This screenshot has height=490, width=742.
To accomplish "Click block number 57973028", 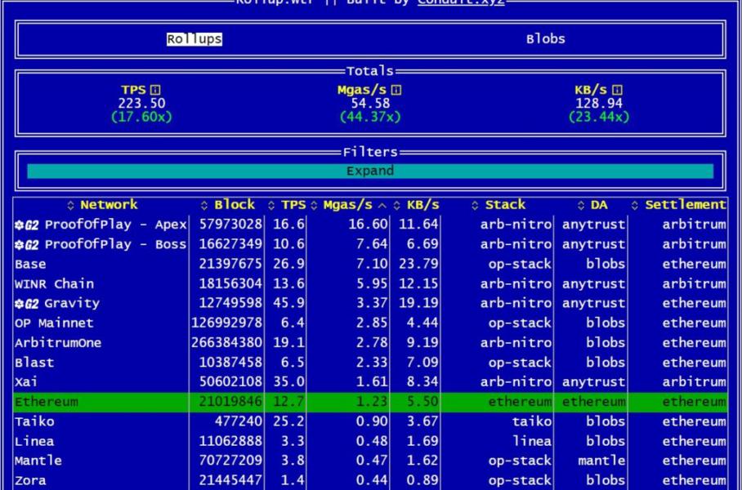I will click(230, 225).
